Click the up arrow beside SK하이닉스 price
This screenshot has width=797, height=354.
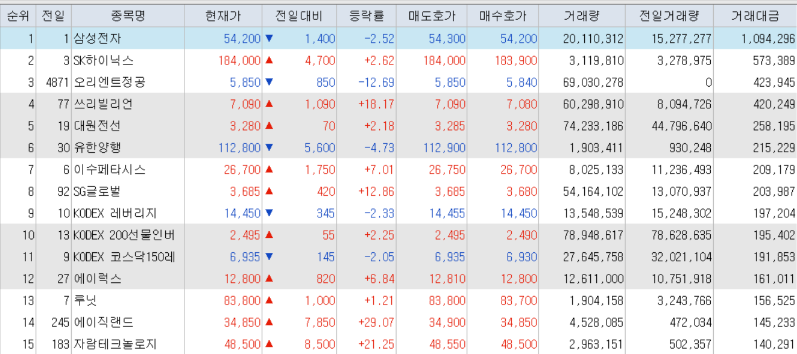click(269, 60)
